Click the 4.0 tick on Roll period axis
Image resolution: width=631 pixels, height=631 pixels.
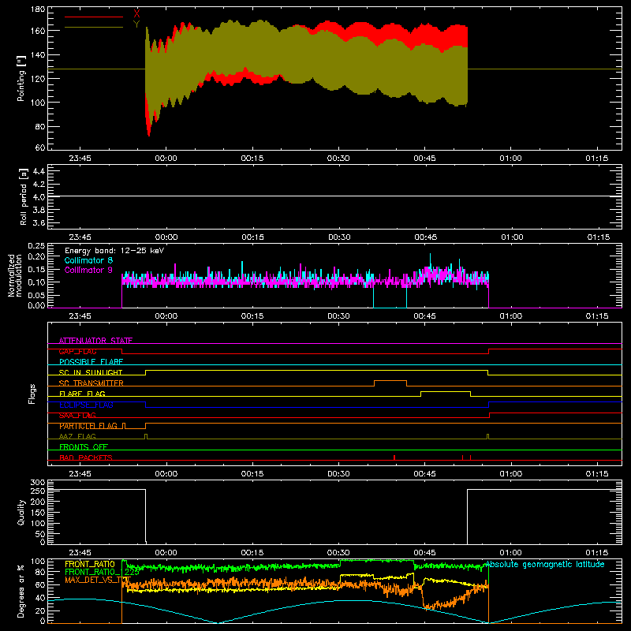click(39, 197)
